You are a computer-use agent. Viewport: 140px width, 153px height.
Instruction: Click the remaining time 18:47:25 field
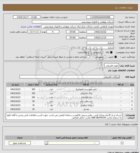pyautogui.click(x=34, y=32)
